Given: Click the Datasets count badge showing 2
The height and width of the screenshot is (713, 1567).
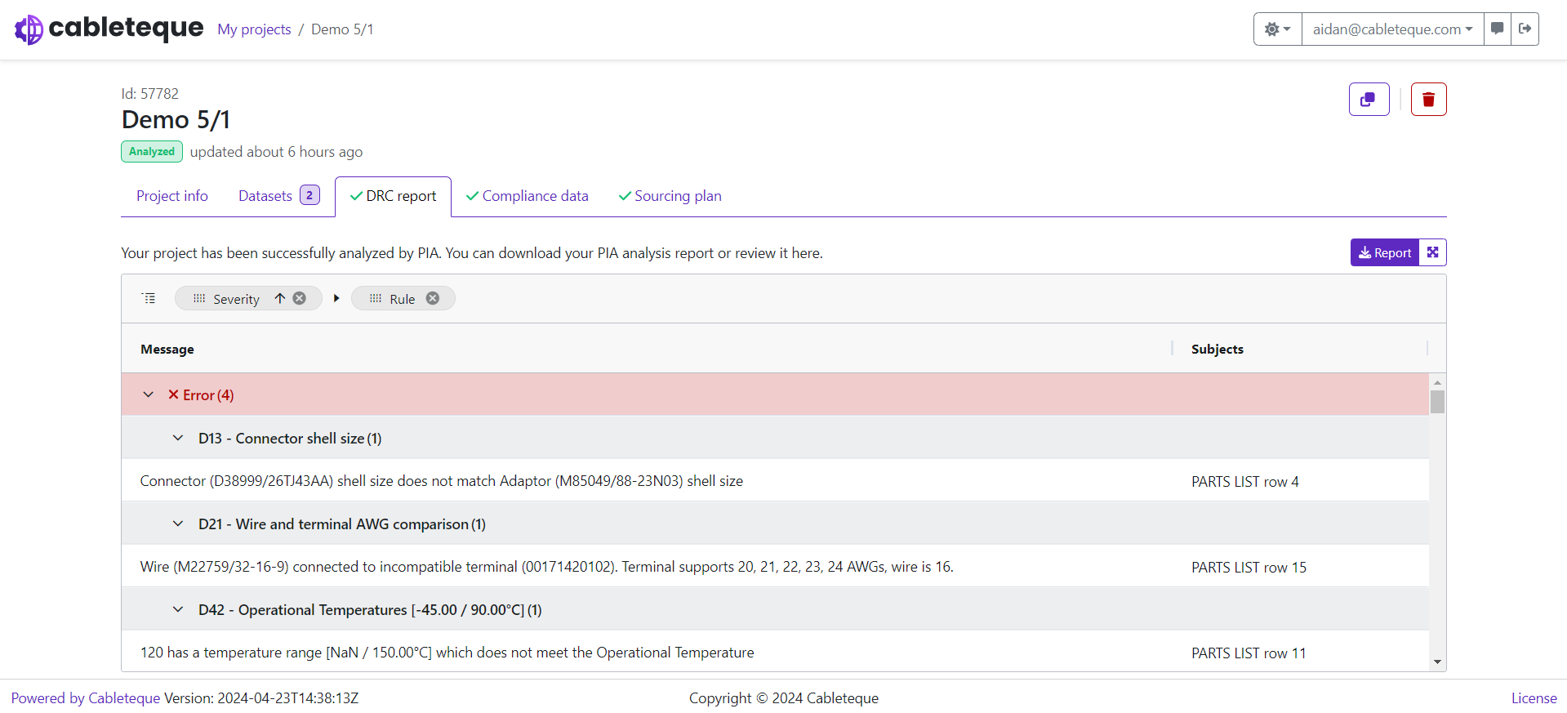Looking at the screenshot, I should (309, 195).
